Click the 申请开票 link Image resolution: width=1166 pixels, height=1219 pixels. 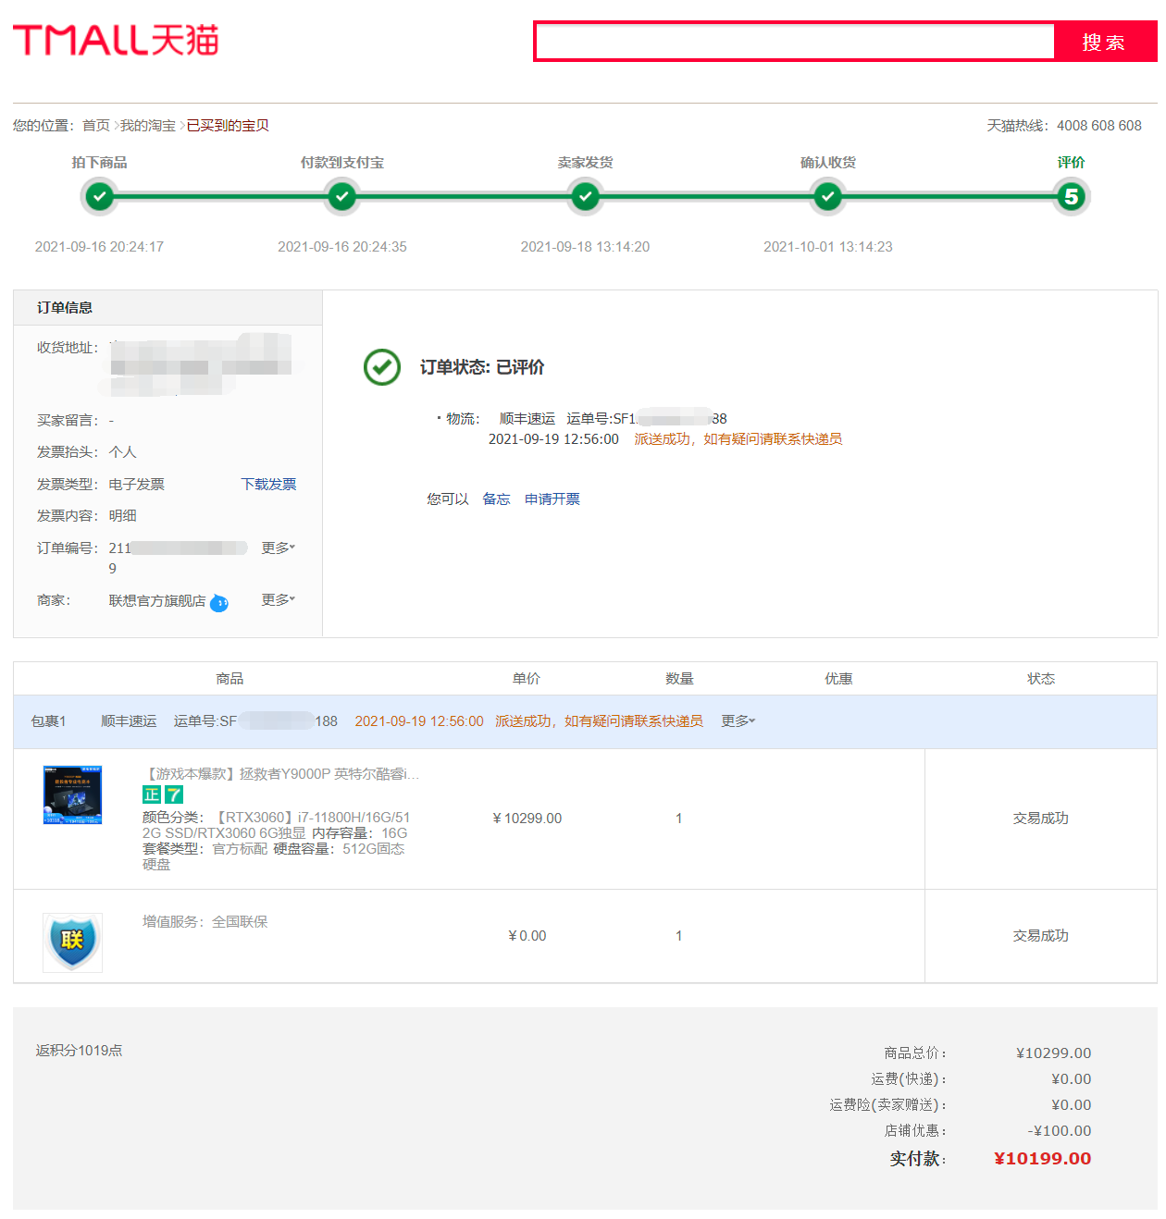[x=552, y=499]
